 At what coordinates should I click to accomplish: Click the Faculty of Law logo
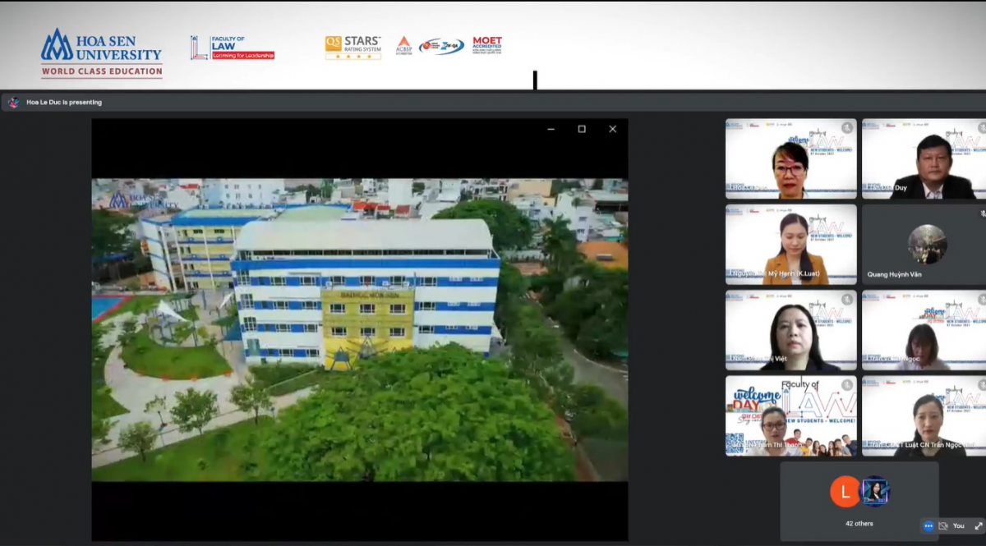[233, 48]
